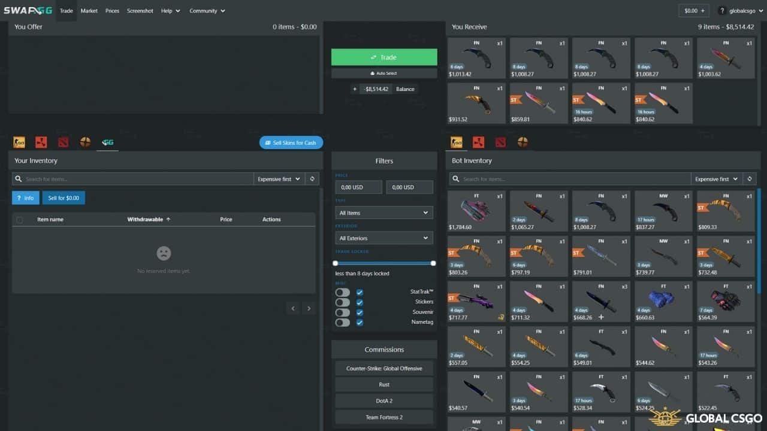
Task: Tick the select-all checkbox in item table
Action: click(x=20, y=220)
